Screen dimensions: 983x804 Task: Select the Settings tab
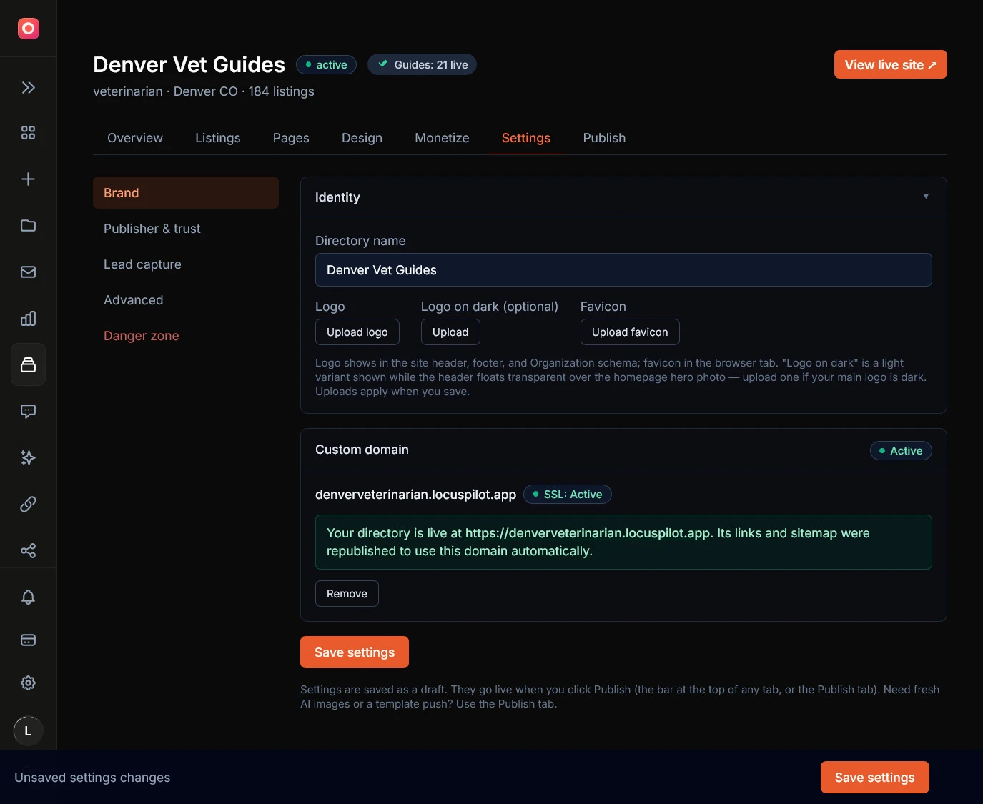[526, 138]
